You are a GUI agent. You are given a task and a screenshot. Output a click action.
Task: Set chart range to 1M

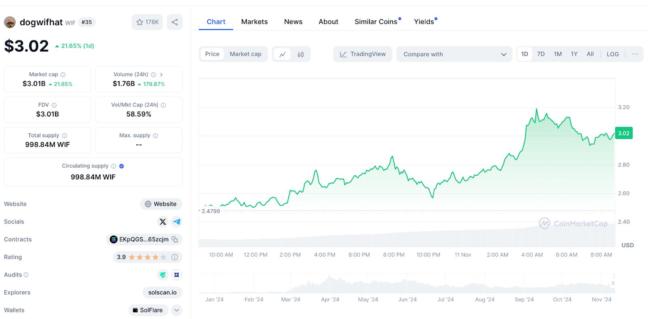point(558,54)
